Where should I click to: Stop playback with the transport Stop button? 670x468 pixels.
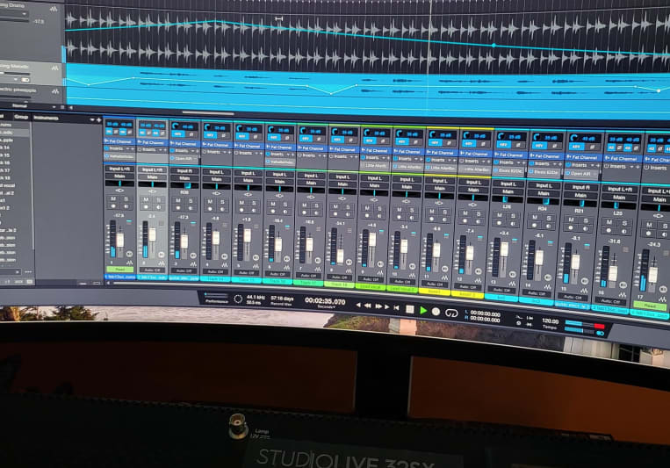pos(409,308)
